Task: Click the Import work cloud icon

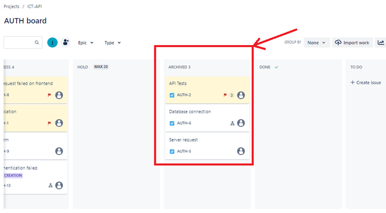Action: [x=338, y=43]
